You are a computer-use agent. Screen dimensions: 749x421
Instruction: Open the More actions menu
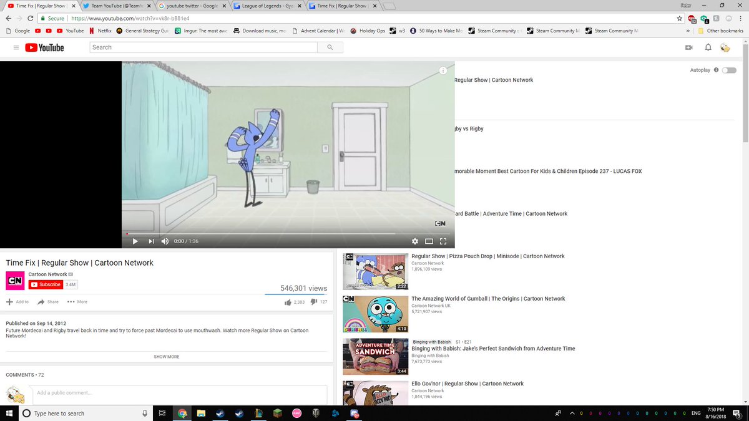pyautogui.click(x=77, y=302)
